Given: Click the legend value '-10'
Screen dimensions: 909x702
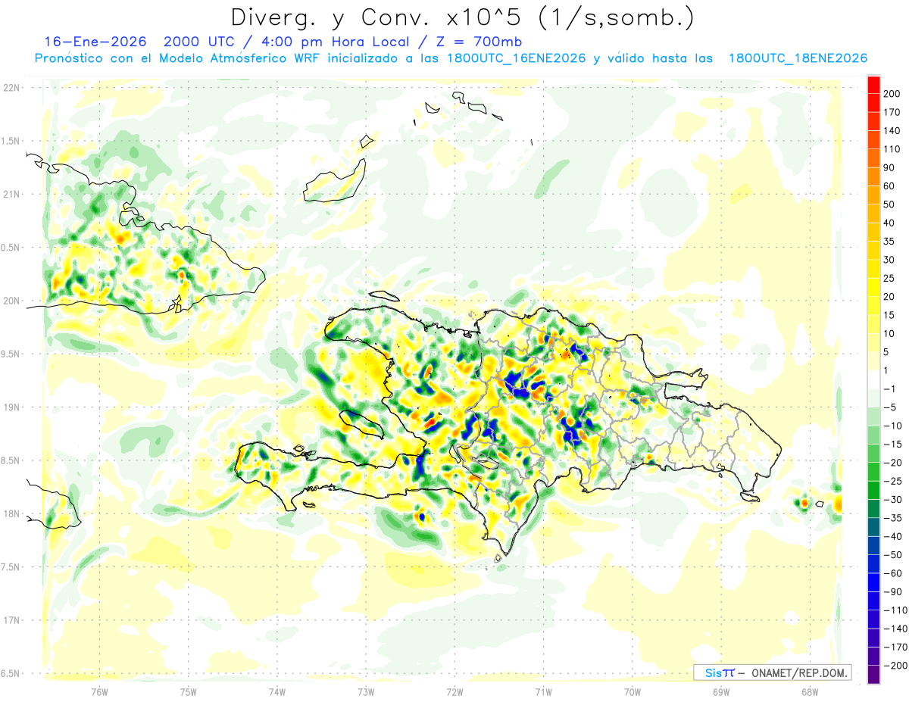Looking at the screenshot, I should (x=894, y=426).
